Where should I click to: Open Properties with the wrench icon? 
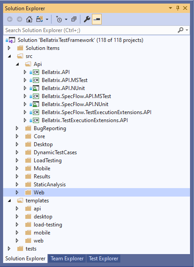pos(87,19)
